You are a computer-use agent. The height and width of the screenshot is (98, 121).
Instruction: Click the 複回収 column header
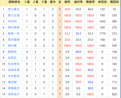click(114, 2)
